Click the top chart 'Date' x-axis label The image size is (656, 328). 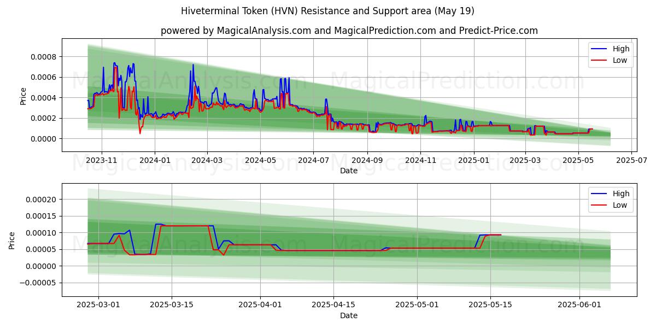point(349,171)
